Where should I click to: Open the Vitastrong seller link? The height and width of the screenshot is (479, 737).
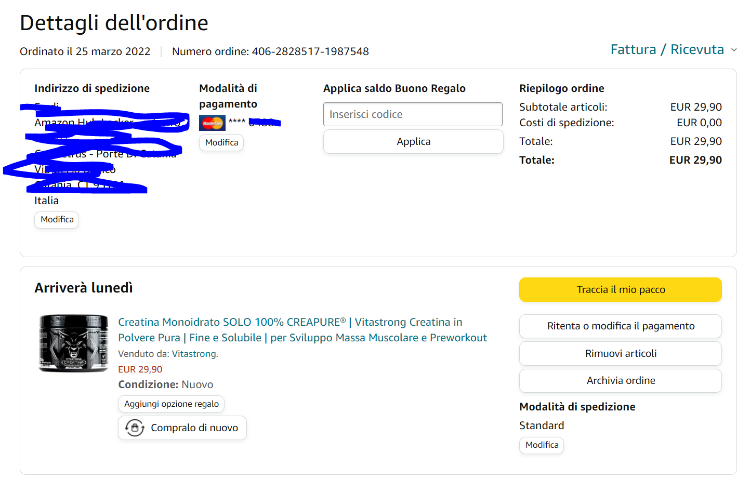tap(194, 354)
